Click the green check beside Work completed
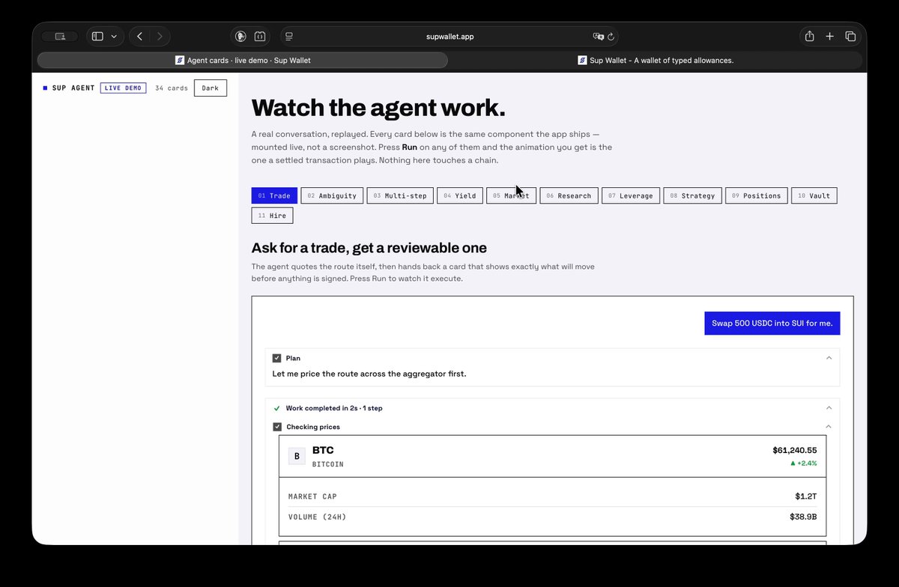Viewport: 899px width, 587px height. click(x=277, y=408)
